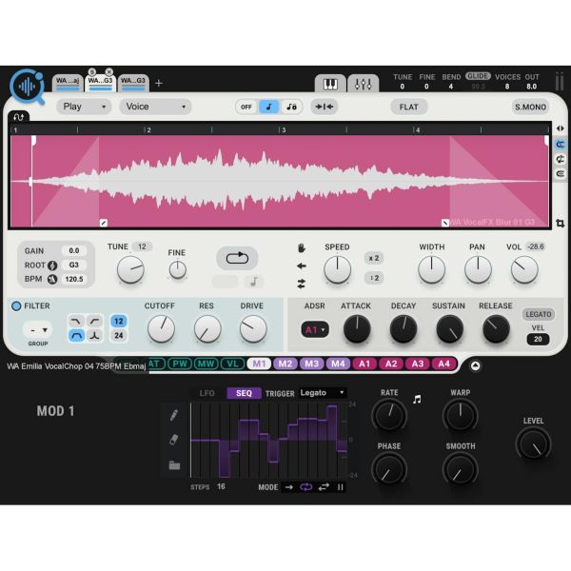Click the waveform magnifier logo
571x571 pixels.
(x=28, y=87)
